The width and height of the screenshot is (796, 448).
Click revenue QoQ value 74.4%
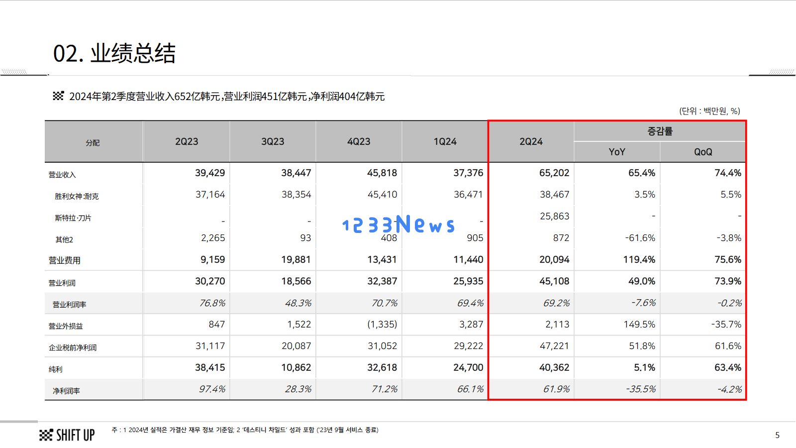728,173
